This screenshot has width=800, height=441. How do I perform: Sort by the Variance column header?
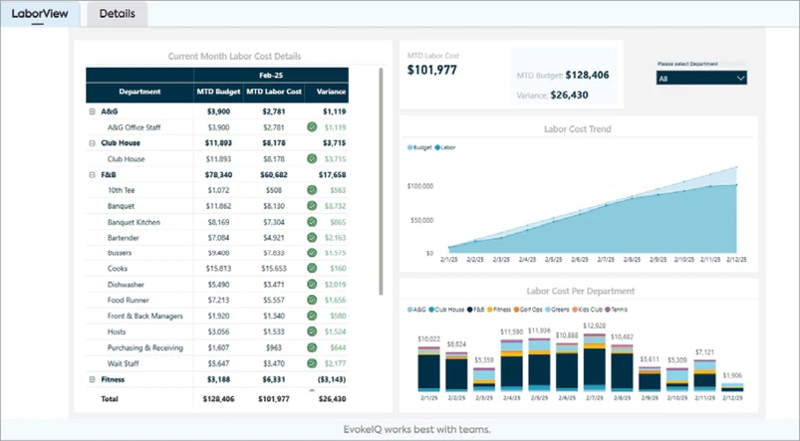tap(331, 92)
